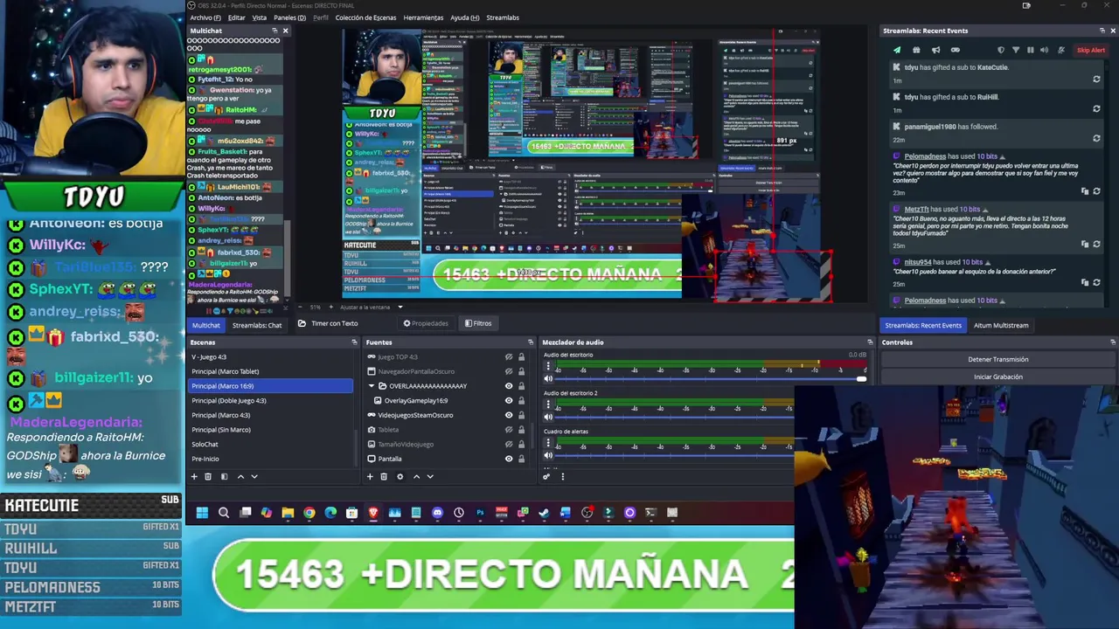Unlock the Pantalla source
The height and width of the screenshot is (629, 1119).
pyautogui.click(x=521, y=459)
